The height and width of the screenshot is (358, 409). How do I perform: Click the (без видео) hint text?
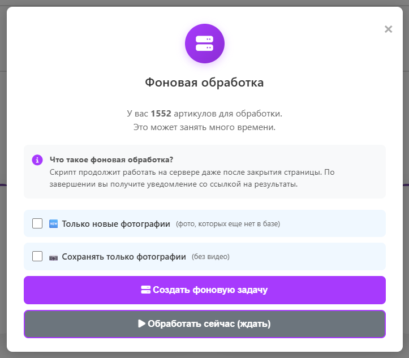click(210, 257)
